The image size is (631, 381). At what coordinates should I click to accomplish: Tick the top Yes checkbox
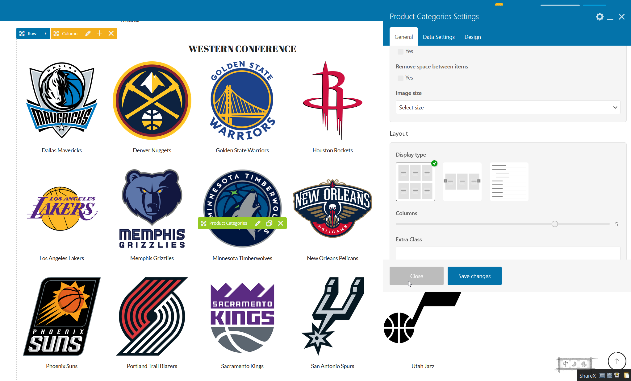[x=400, y=51]
